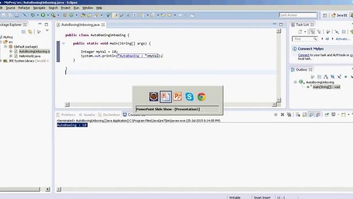
Task: Toggle Hide Fields in Outline view
Action: tap(332, 77)
